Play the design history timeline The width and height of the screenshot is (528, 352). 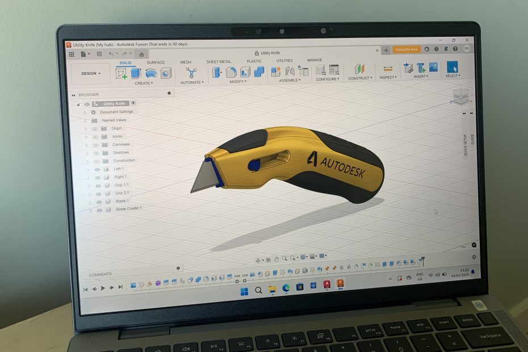103,288
